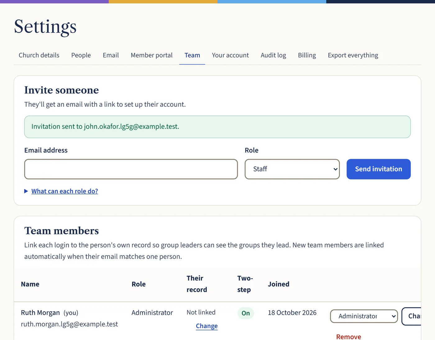Click the Settings page heading
This screenshot has width=435, height=340.
click(45, 27)
